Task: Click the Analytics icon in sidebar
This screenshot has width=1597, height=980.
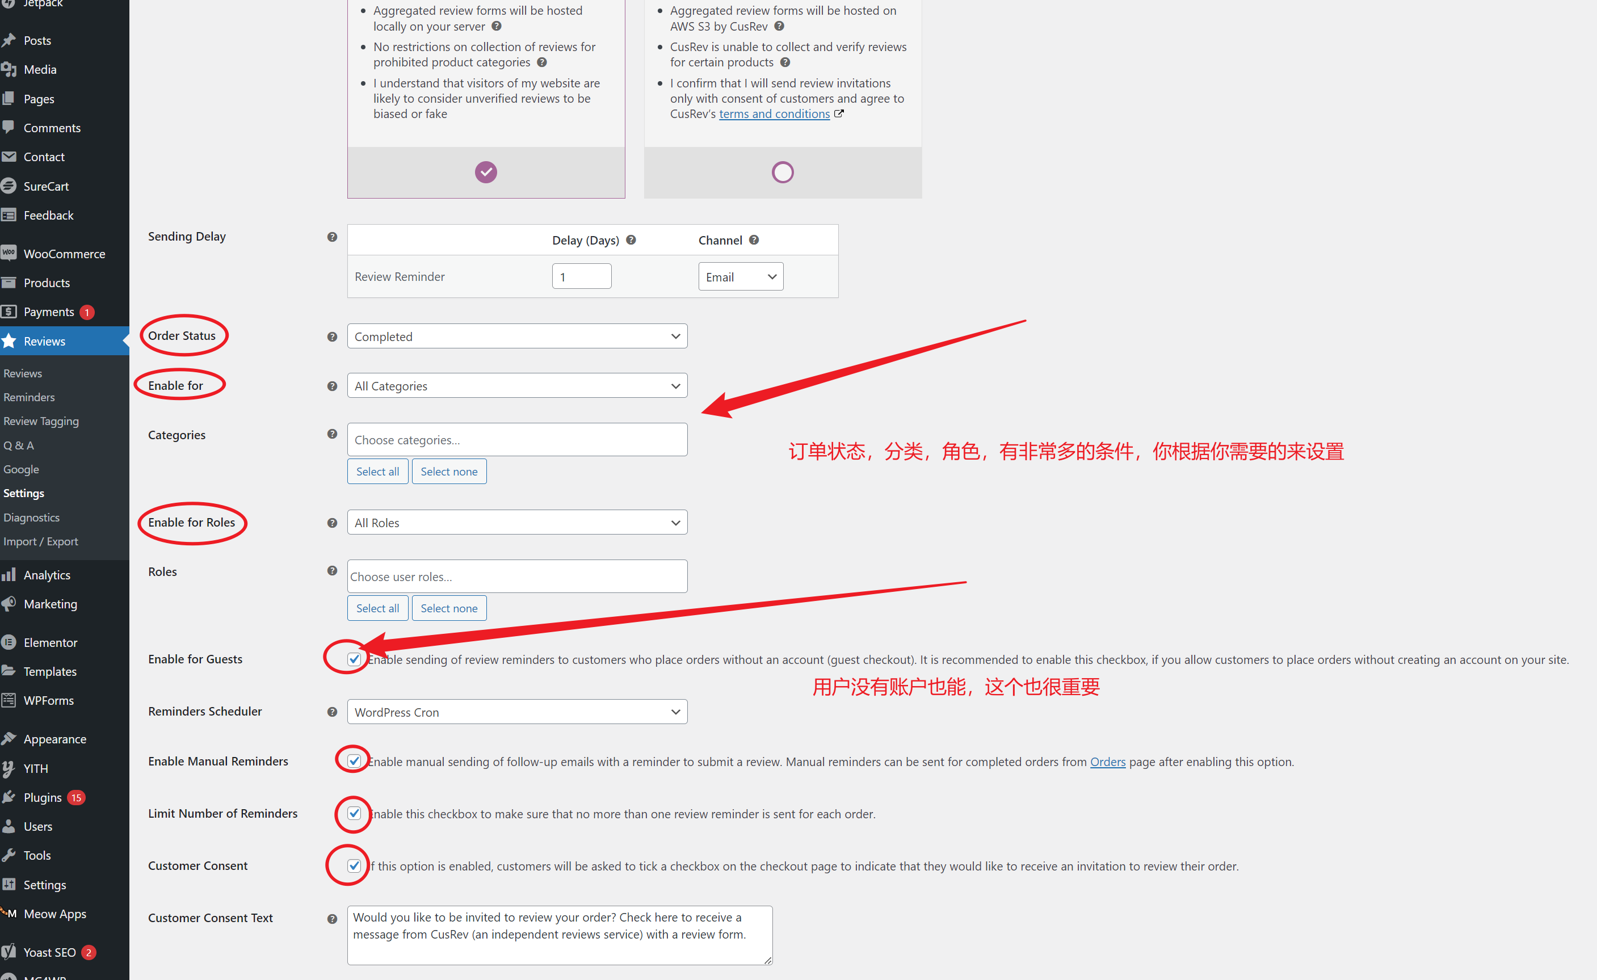Action: (11, 575)
